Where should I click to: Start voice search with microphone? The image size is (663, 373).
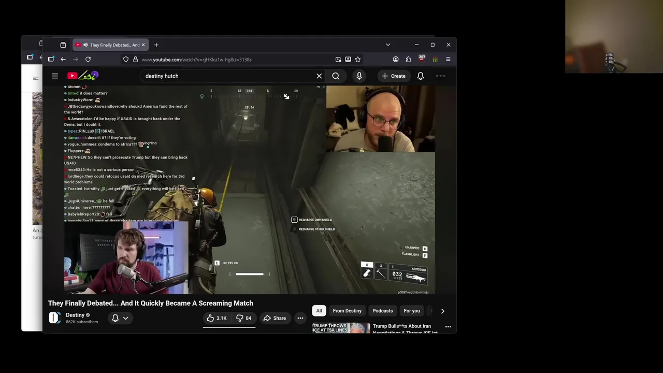click(x=359, y=76)
